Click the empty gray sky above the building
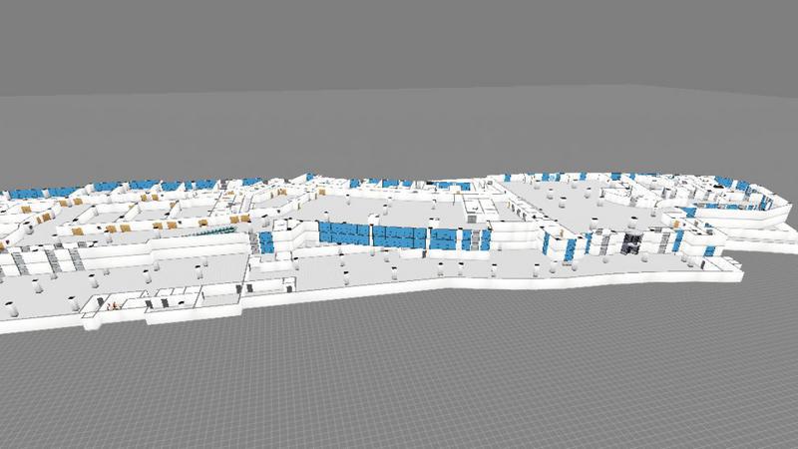This screenshot has width=798, height=449. tap(399, 50)
